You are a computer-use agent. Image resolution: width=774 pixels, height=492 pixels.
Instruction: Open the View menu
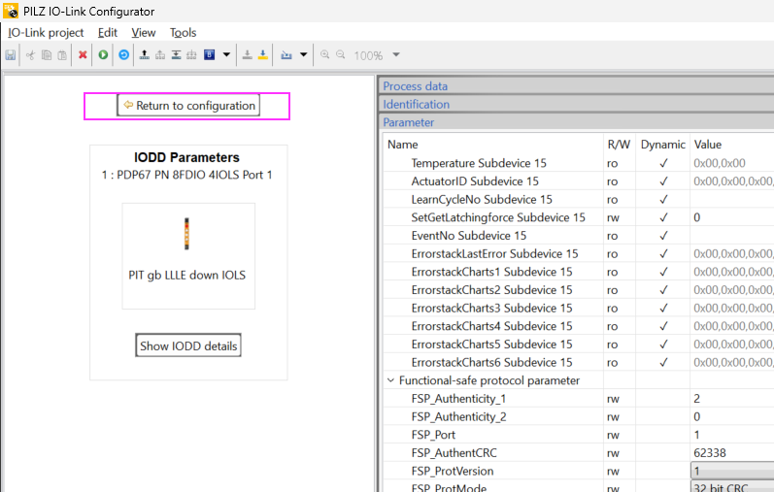[x=143, y=33]
